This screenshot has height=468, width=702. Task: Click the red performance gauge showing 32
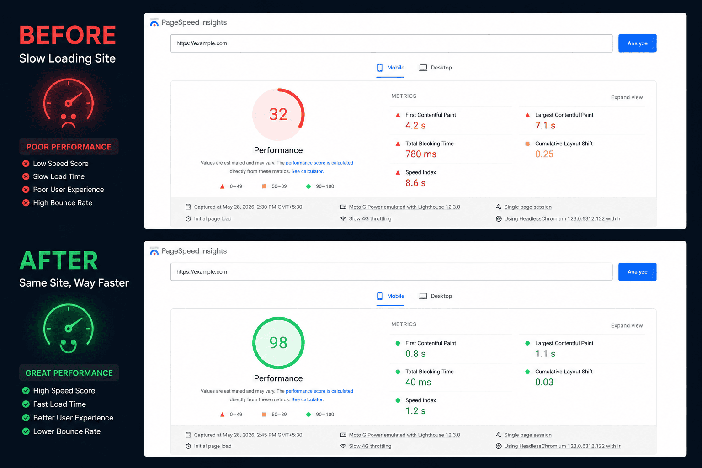[x=278, y=114]
